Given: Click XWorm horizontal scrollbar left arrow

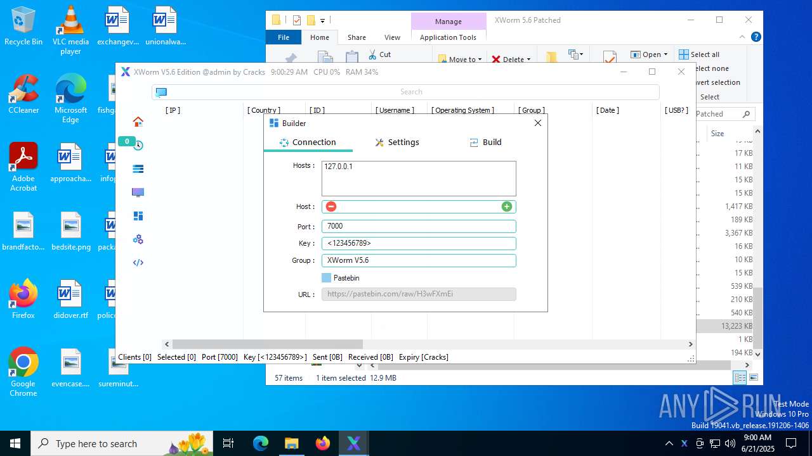Looking at the screenshot, I should 167,345.
